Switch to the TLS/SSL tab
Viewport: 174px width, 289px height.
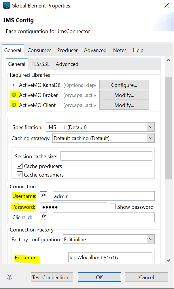tap(40, 64)
